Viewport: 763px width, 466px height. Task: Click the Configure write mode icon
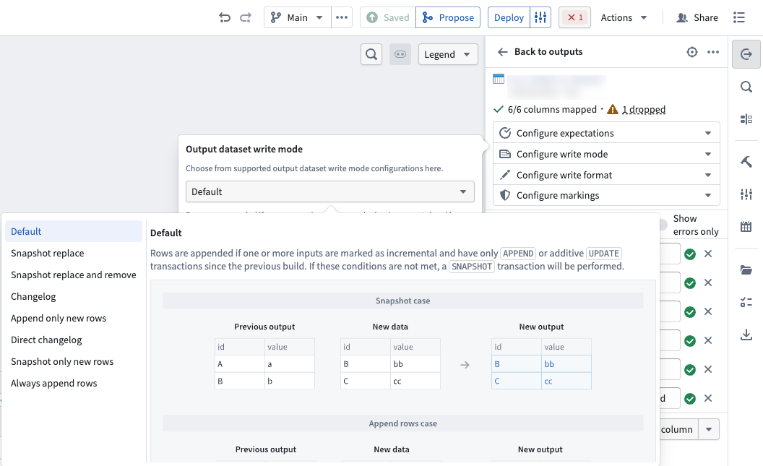505,154
